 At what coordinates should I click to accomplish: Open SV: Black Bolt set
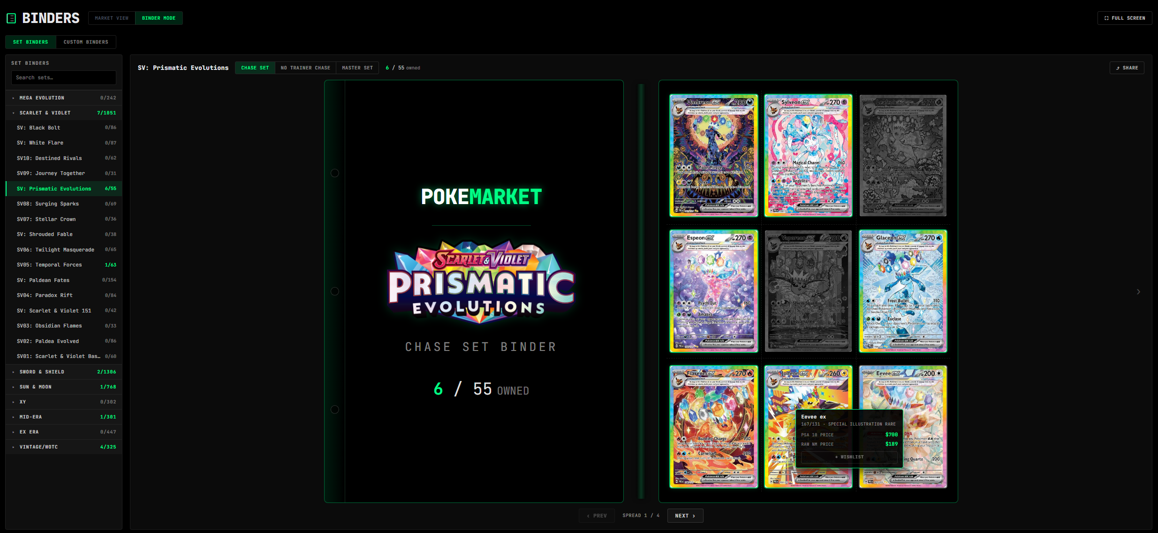coord(64,128)
